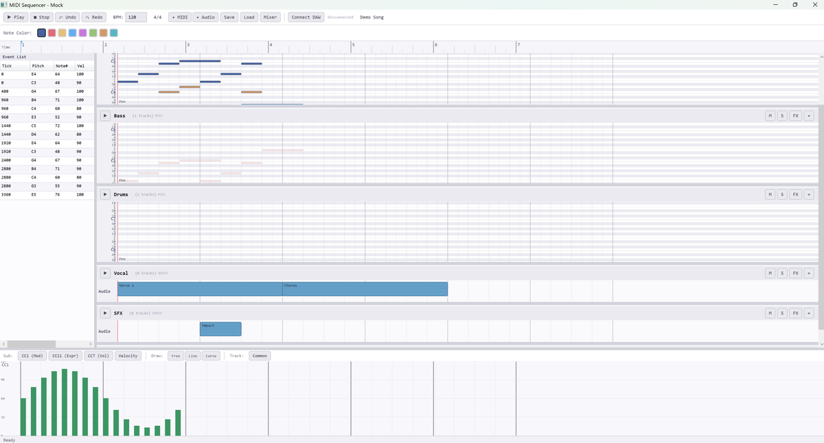Click the event list scrollbar right arrow
The height and width of the screenshot is (443, 824).
point(91,343)
